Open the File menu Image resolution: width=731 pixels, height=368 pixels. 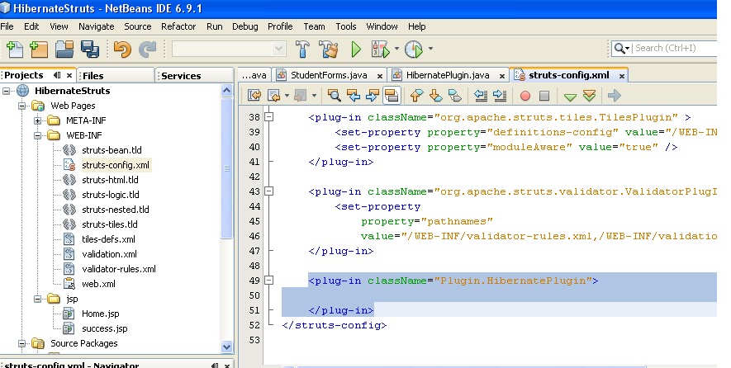point(7,26)
